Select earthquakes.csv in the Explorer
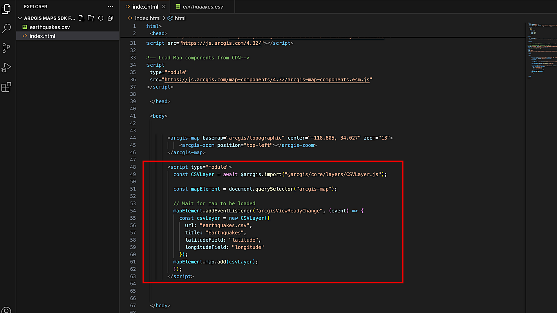Image resolution: width=557 pixels, height=313 pixels. [x=50, y=27]
